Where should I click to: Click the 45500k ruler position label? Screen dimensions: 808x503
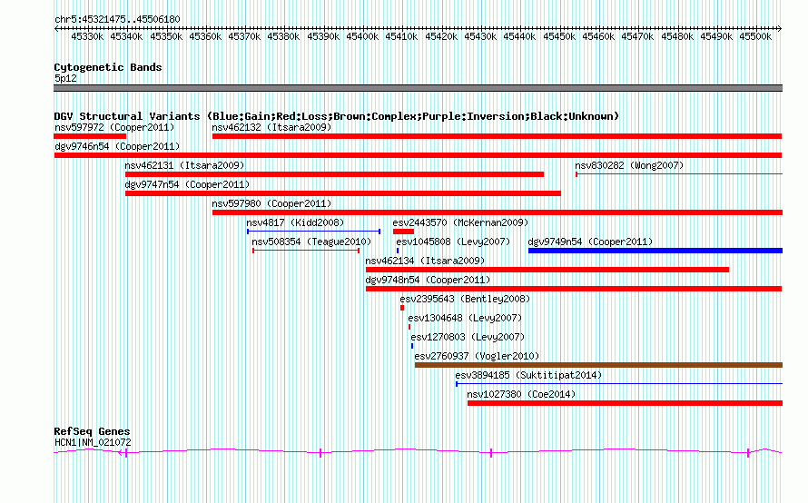pos(755,36)
